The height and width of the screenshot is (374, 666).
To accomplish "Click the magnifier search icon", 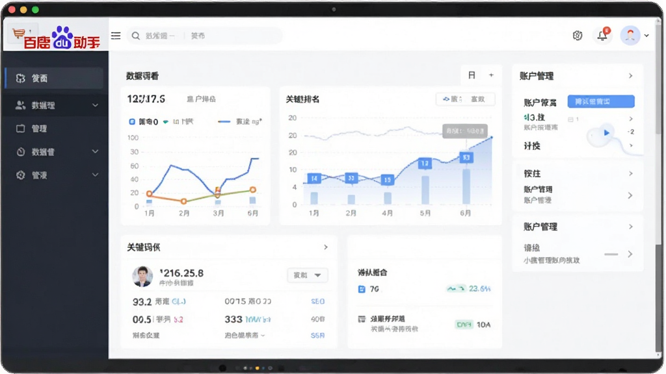I will pos(135,36).
